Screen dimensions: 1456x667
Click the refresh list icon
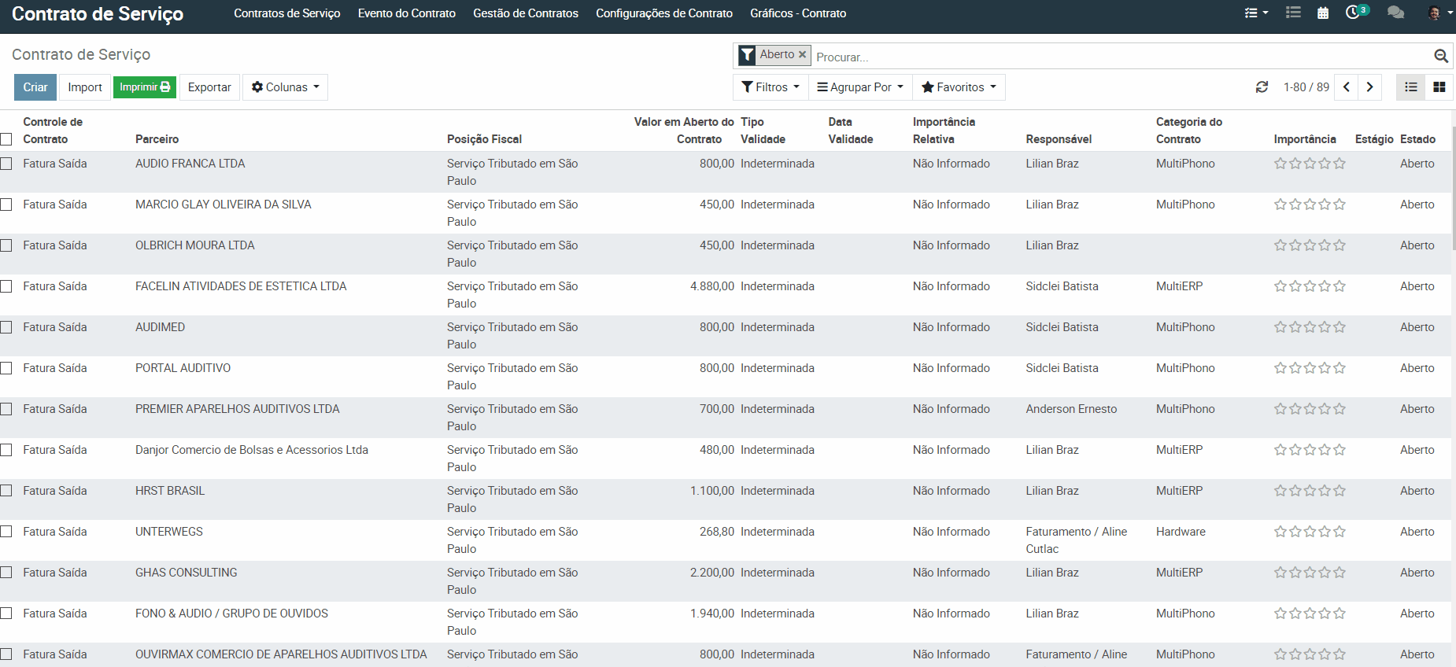click(x=1262, y=87)
